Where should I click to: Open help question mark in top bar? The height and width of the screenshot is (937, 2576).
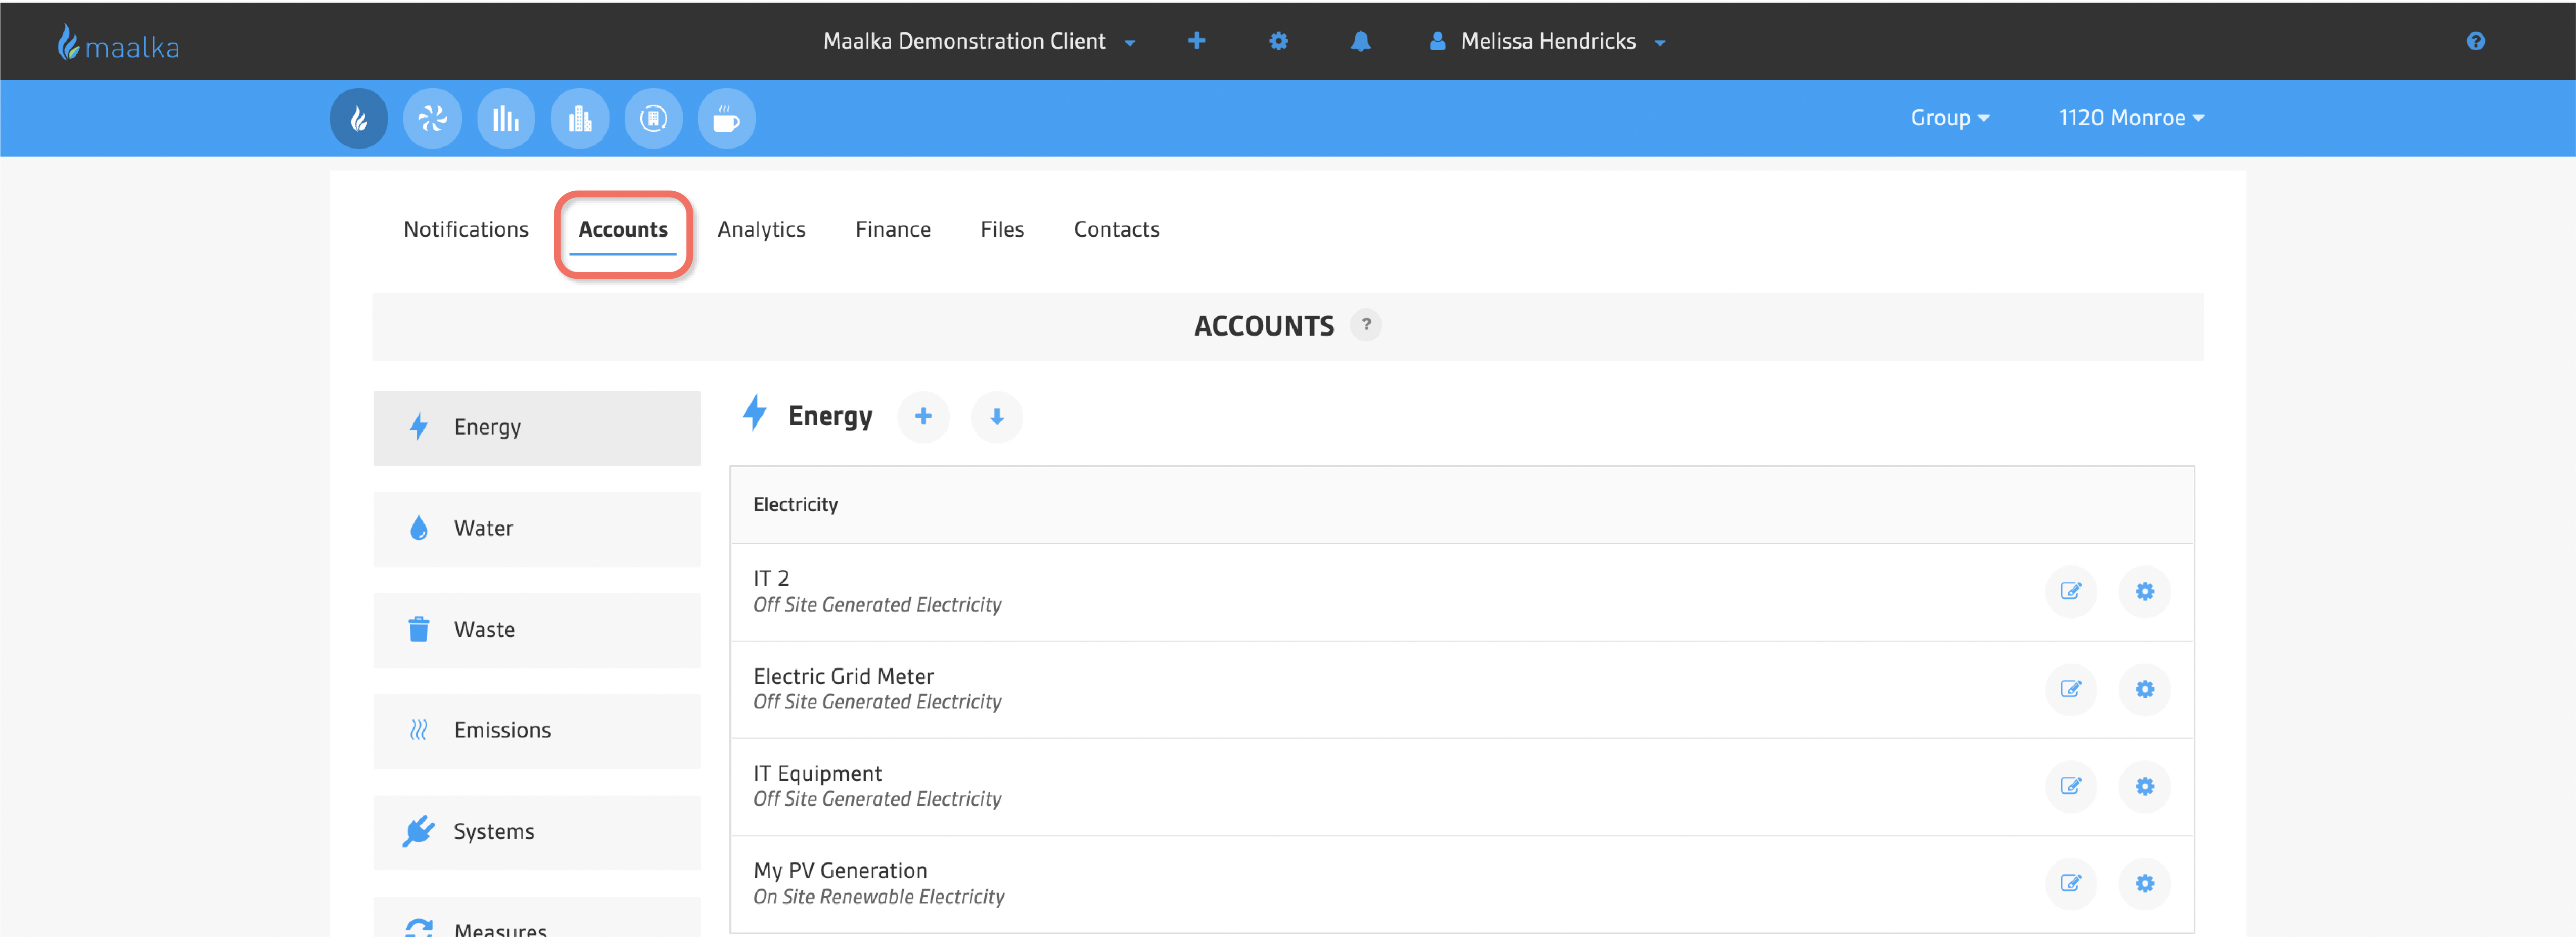click(x=2475, y=41)
